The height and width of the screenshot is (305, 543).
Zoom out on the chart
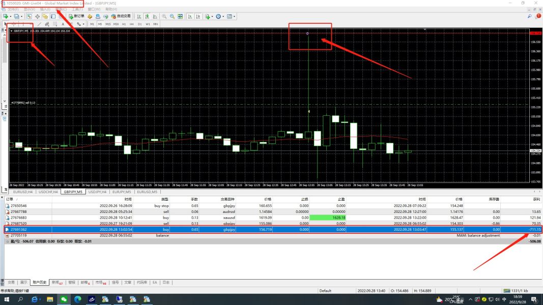172,16
